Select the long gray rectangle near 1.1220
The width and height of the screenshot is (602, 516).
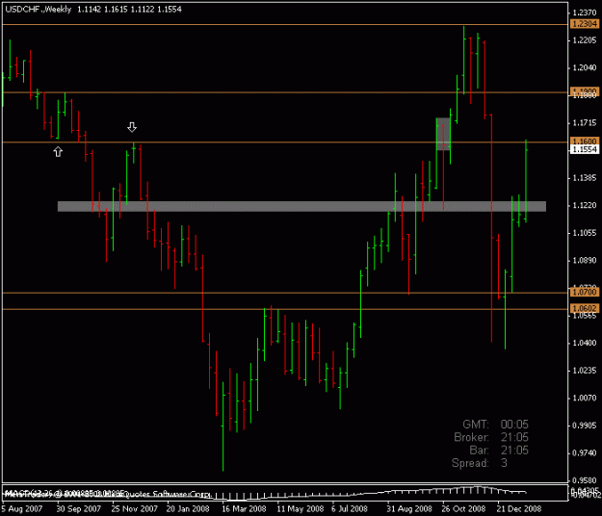click(301, 206)
